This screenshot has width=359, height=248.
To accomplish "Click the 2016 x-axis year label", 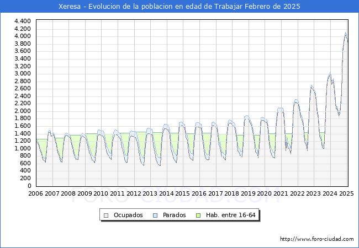I will pos(199,193).
